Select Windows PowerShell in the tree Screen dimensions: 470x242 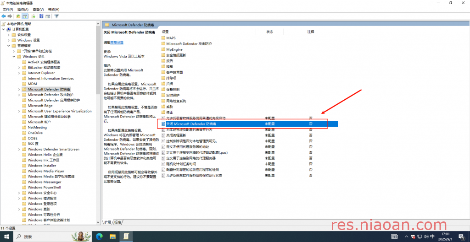click(45, 187)
